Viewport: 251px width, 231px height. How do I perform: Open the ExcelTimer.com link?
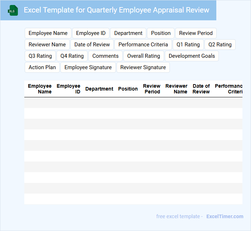[225, 216]
